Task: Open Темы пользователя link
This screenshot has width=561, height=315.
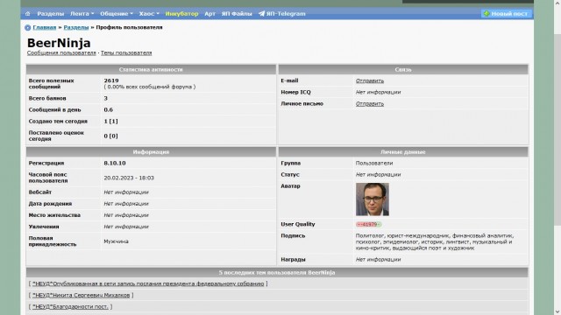Action: tap(126, 52)
